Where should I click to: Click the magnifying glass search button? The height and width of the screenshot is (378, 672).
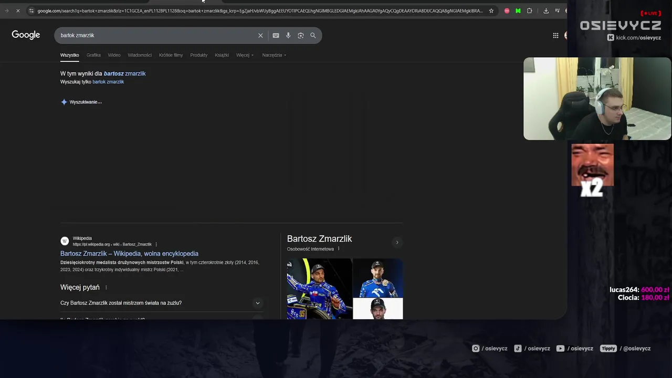coord(313,35)
